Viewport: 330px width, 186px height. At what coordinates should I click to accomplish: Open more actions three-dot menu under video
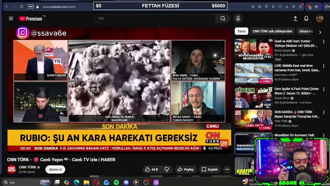[x=227, y=169]
